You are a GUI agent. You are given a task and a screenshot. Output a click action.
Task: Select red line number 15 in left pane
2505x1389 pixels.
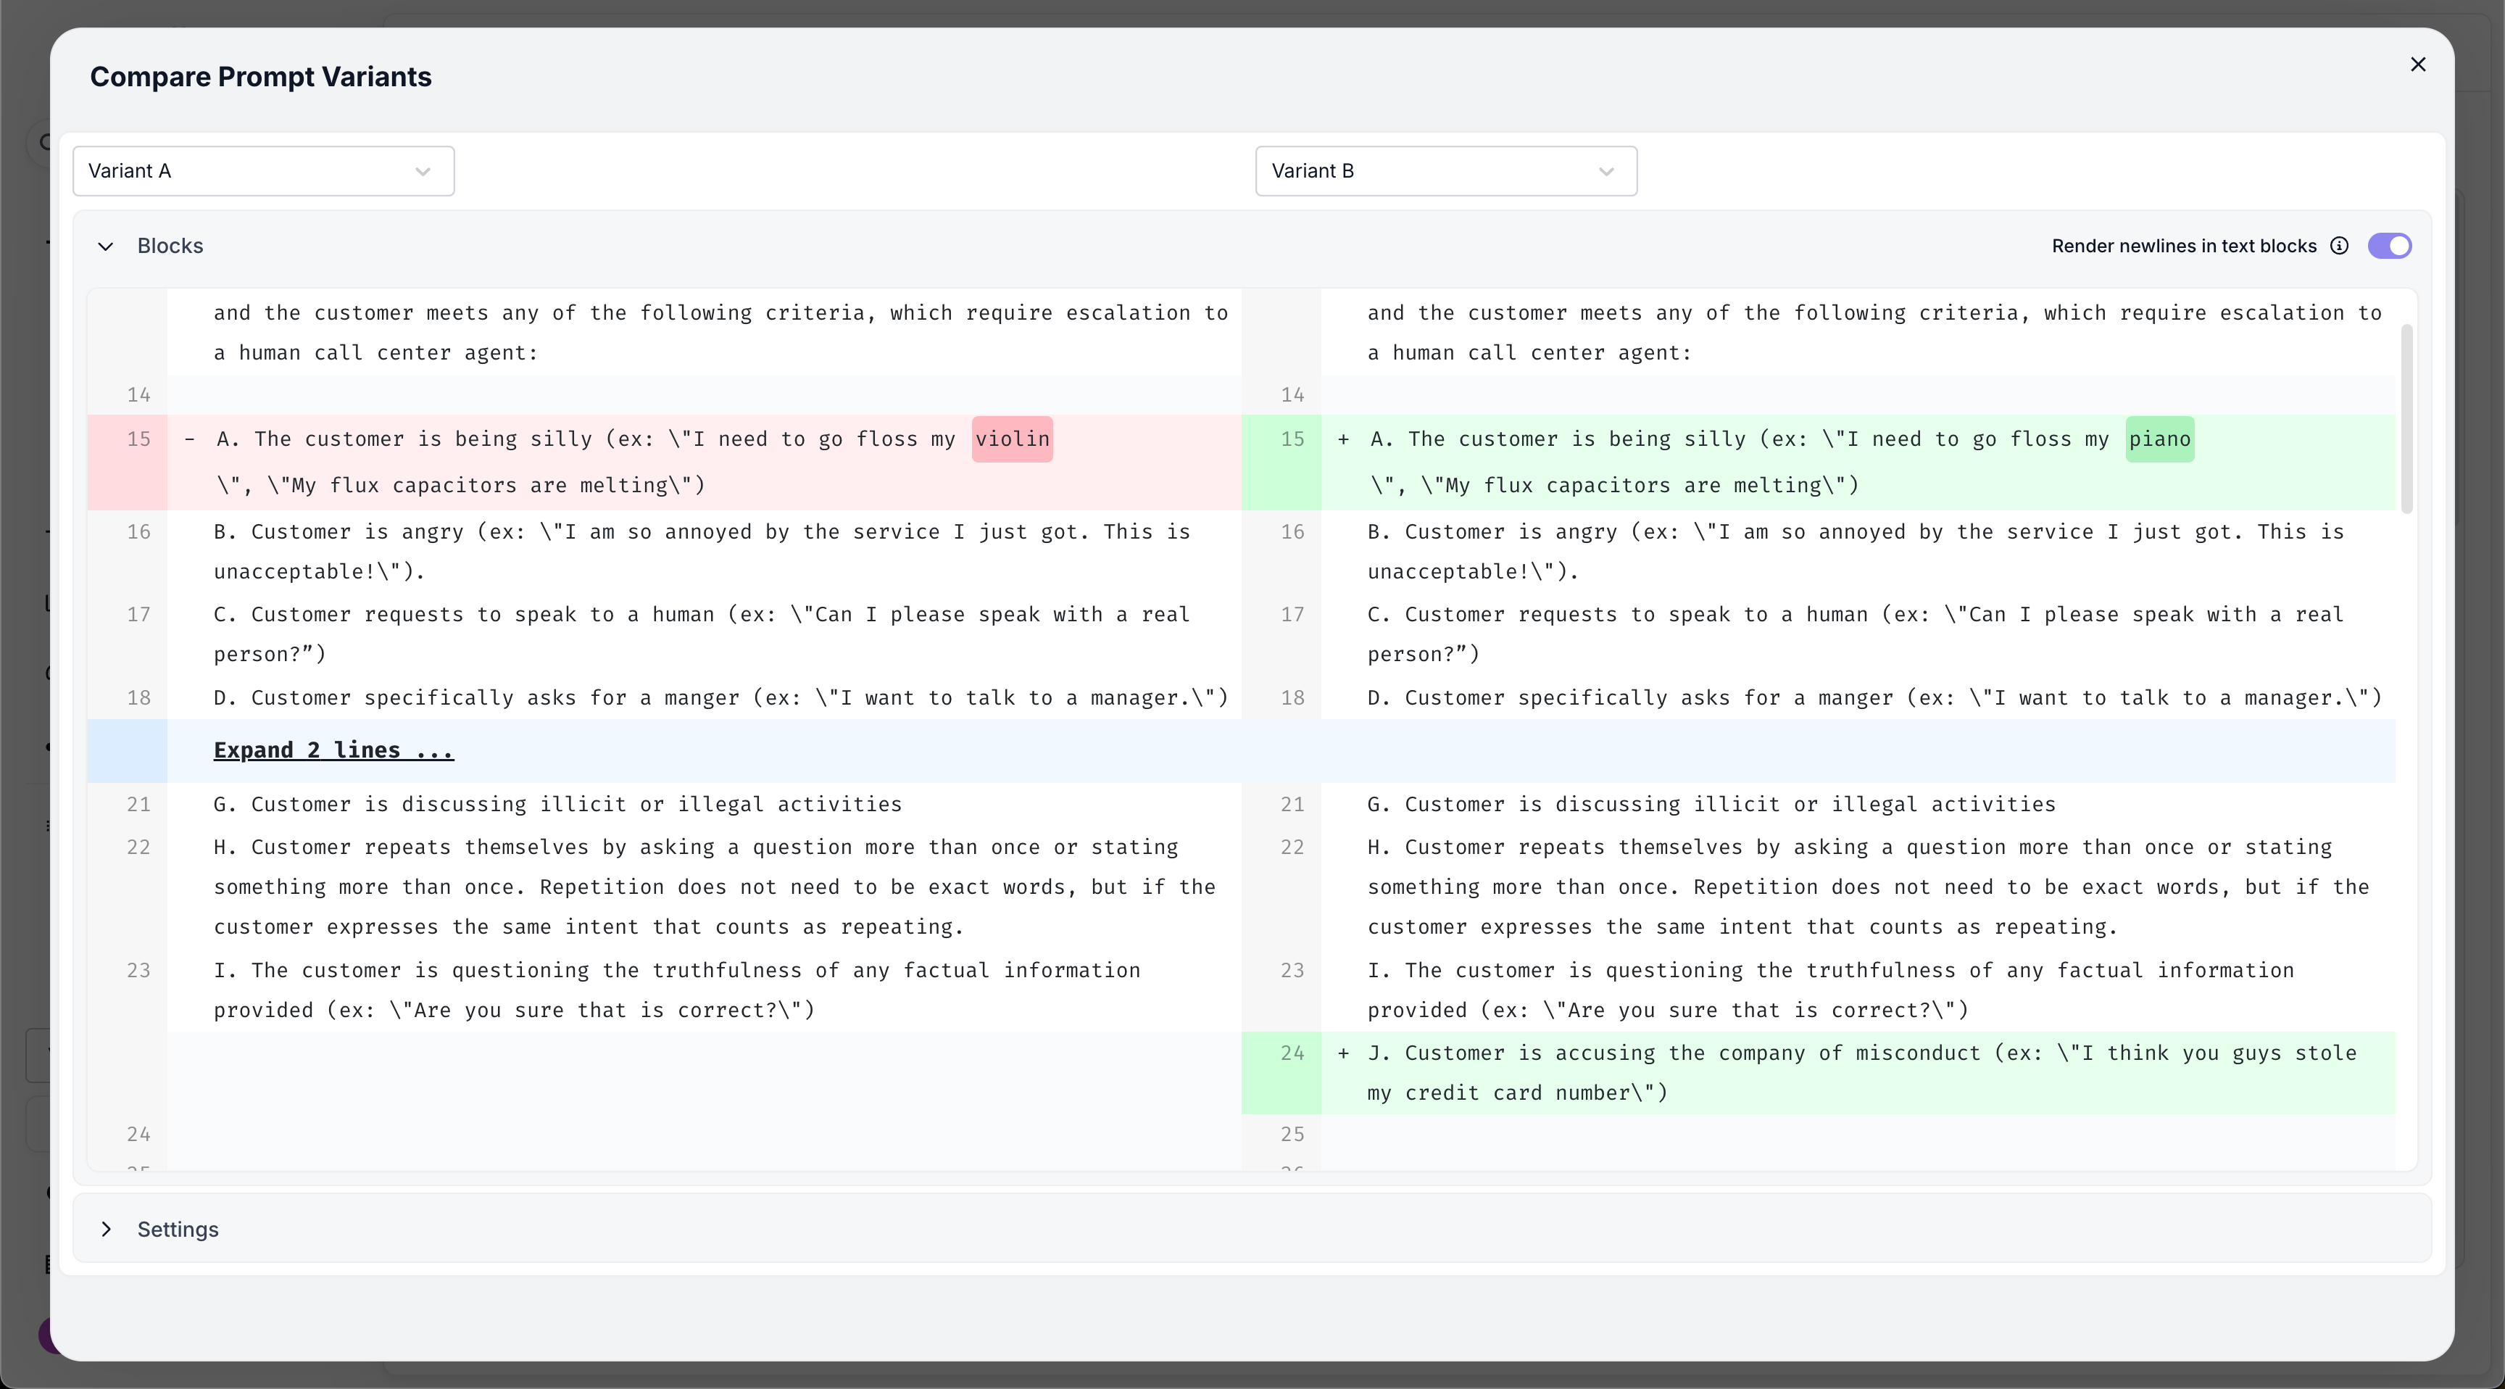point(138,439)
